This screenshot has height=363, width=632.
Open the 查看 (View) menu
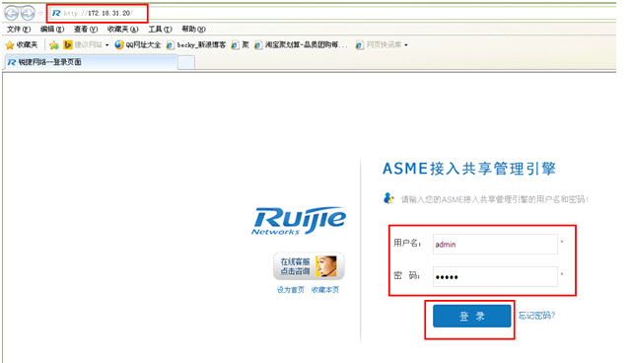86,29
